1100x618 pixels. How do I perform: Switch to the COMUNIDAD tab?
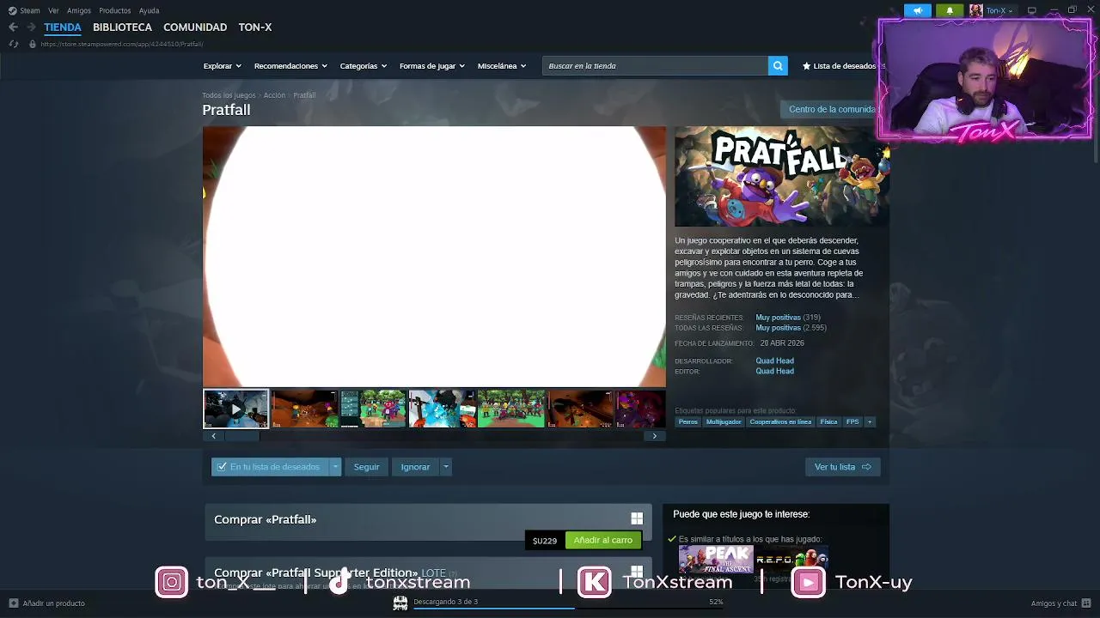coord(195,27)
